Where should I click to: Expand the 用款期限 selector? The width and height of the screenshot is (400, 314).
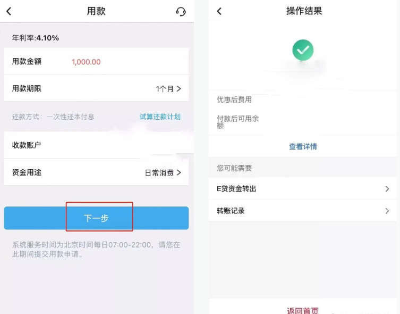96,89
